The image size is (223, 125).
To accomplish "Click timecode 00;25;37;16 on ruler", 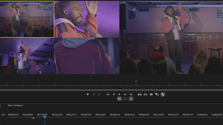I will 72,115.
